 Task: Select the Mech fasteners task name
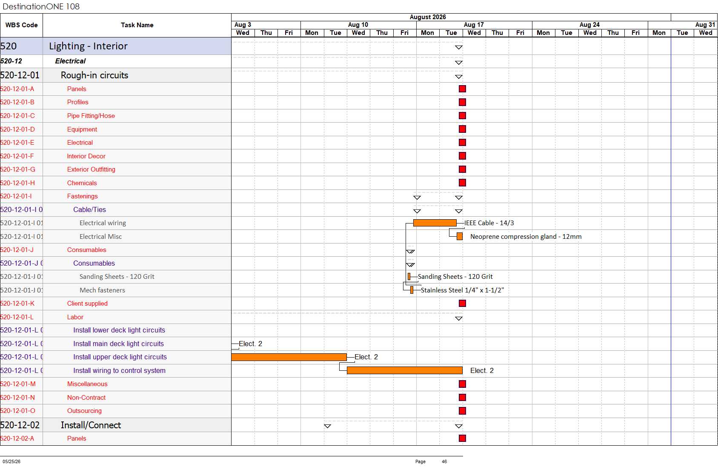coord(102,290)
